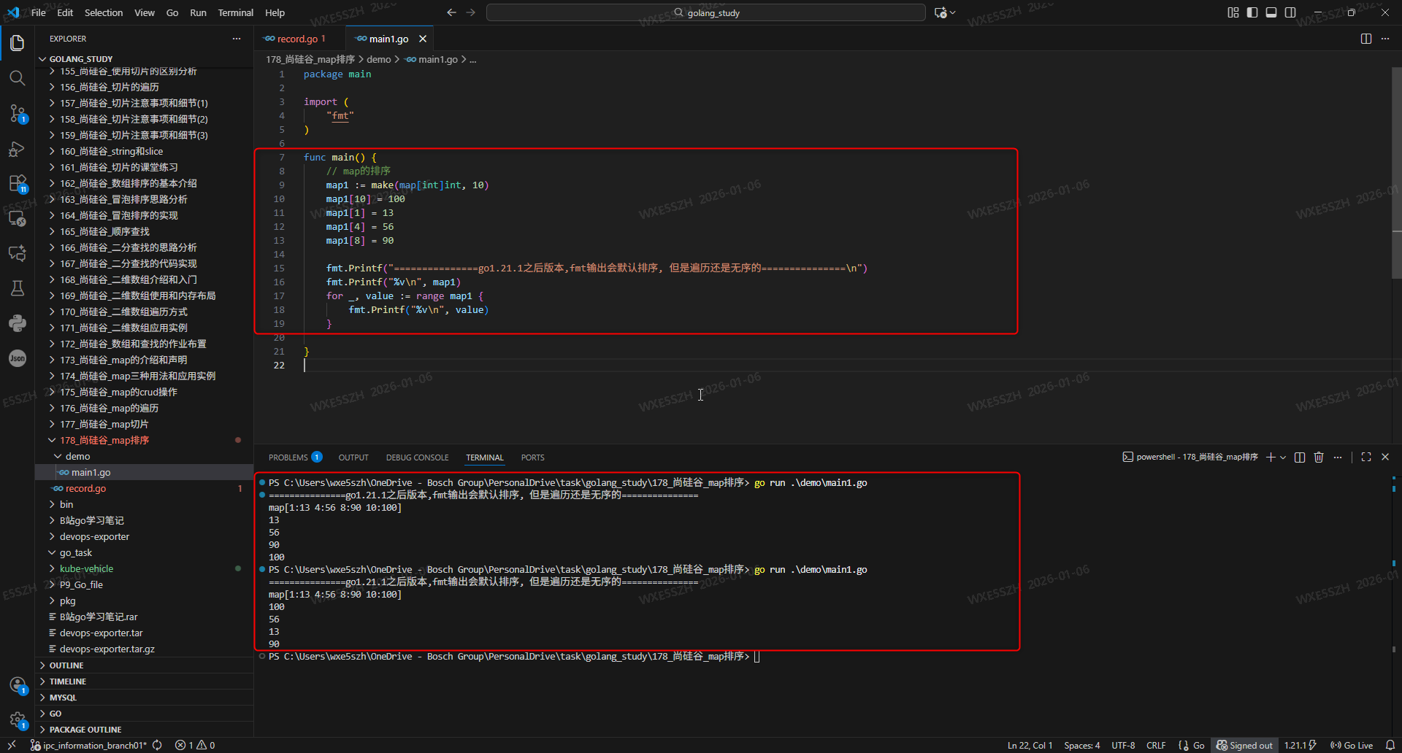Open the Json extension view
This screenshot has width=1402, height=753.
pyautogui.click(x=18, y=358)
